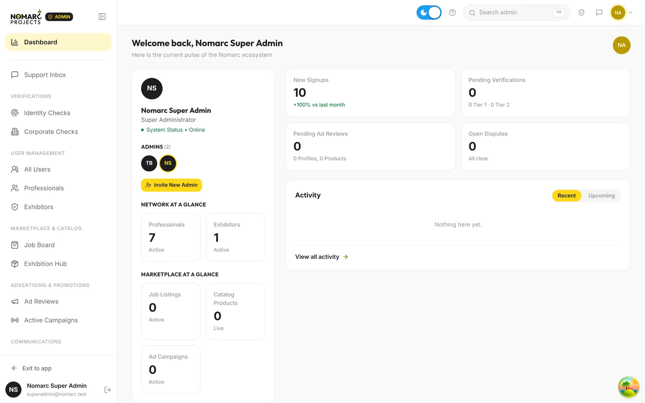This screenshot has width=645, height=403.
Task: Open the Professionals 7 Active card
Action: click(171, 237)
